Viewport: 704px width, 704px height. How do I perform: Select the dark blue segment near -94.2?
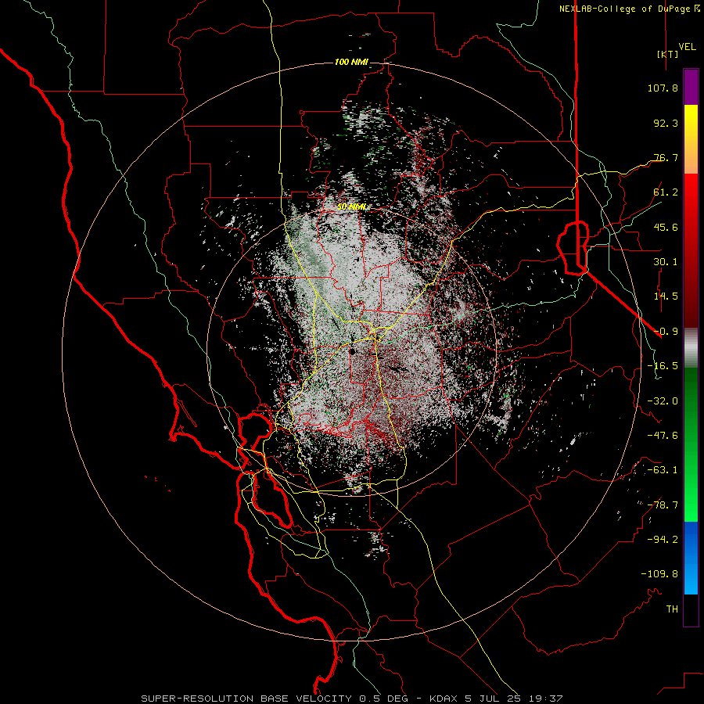pyautogui.click(x=691, y=541)
